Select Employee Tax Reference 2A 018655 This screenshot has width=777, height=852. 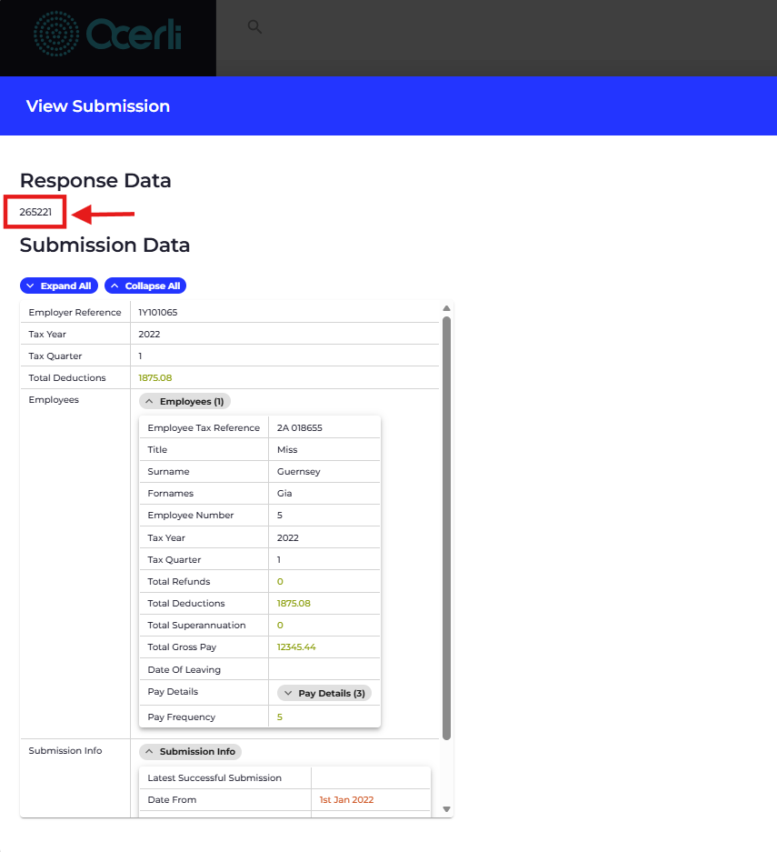[300, 427]
